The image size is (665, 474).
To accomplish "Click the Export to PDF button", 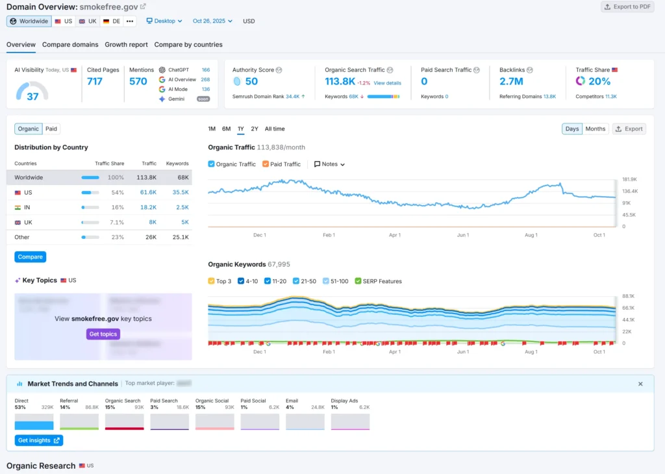I will (x=627, y=7).
